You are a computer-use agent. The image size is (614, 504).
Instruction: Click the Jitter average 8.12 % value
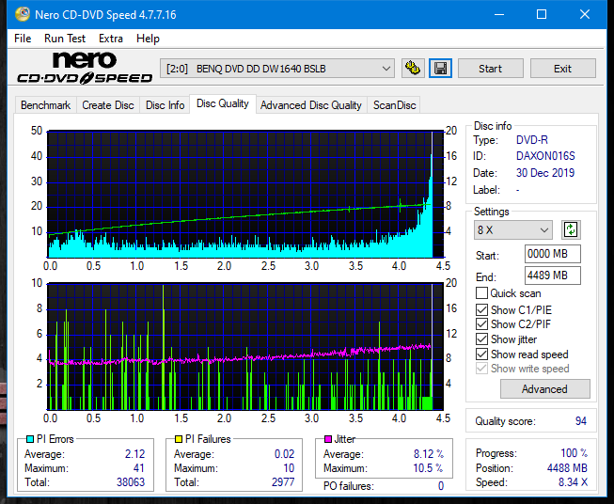click(x=429, y=454)
